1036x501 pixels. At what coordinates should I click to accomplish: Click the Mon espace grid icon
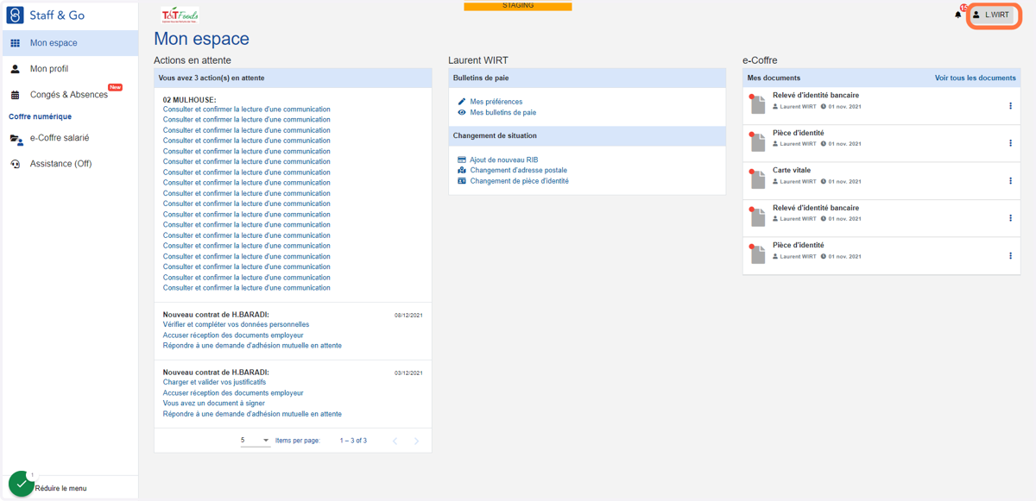point(15,43)
